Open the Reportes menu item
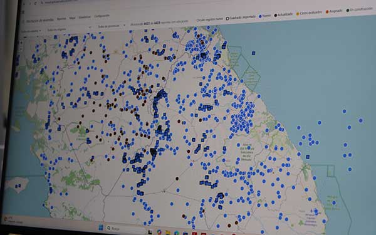The width and height of the screenshot is (376, 235). 61,19
